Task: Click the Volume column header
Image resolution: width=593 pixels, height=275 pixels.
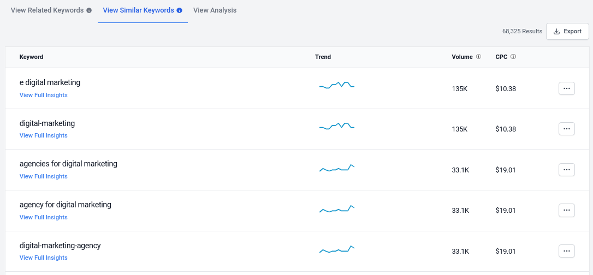Action: (462, 57)
